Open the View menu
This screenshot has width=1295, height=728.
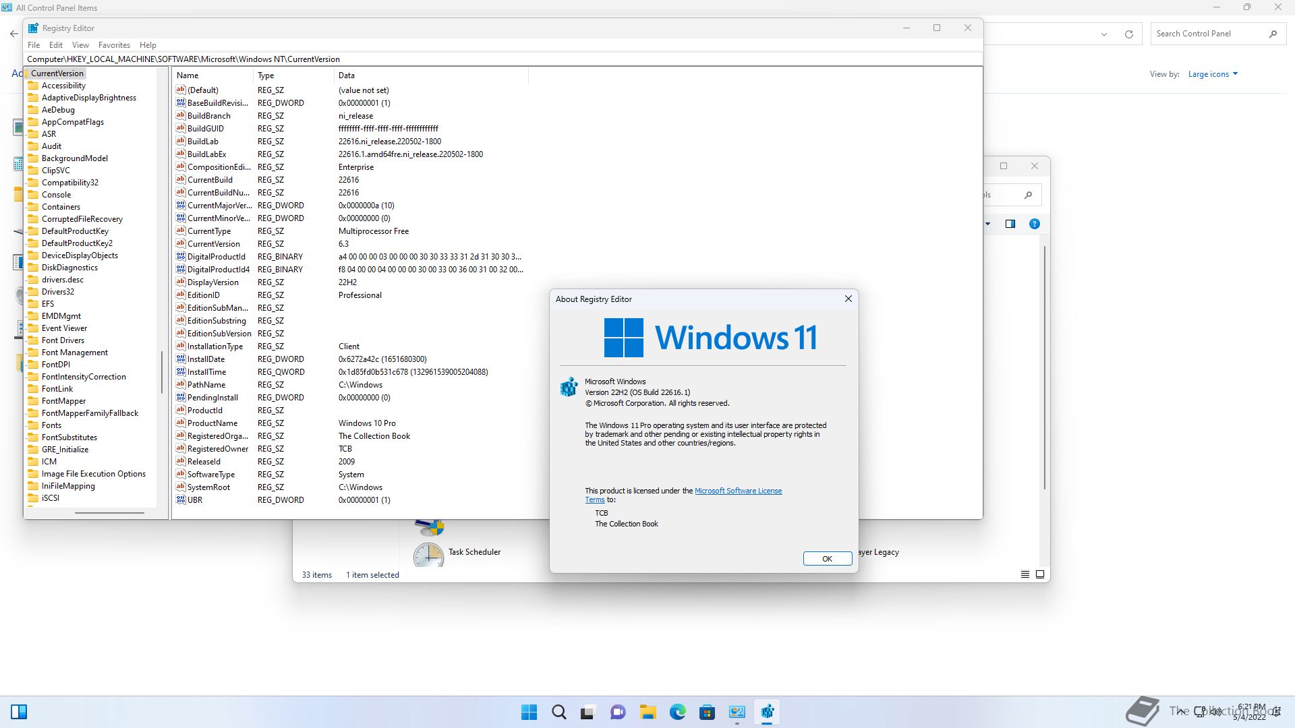click(x=80, y=45)
